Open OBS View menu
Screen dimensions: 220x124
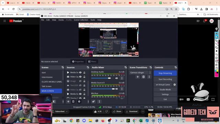pyautogui.click(x=54, y=20)
